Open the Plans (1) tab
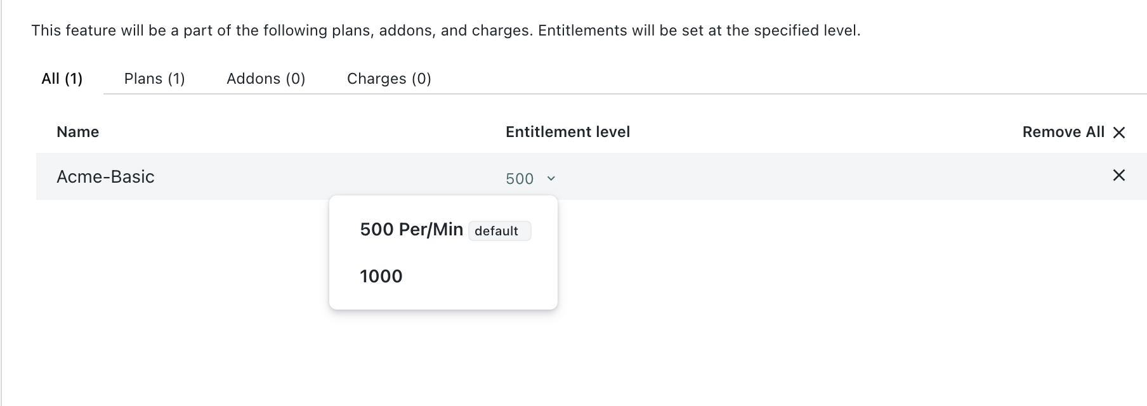1147x406 pixels. click(x=155, y=79)
